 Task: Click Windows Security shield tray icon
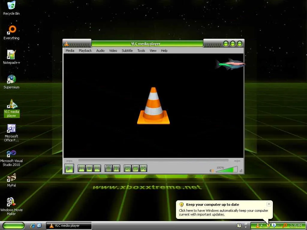(268, 226)
